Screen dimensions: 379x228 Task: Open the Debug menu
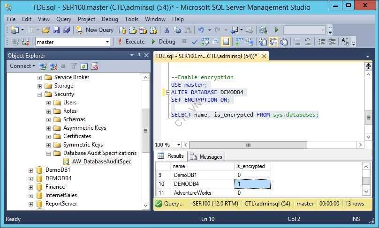[x=110, y=19]
